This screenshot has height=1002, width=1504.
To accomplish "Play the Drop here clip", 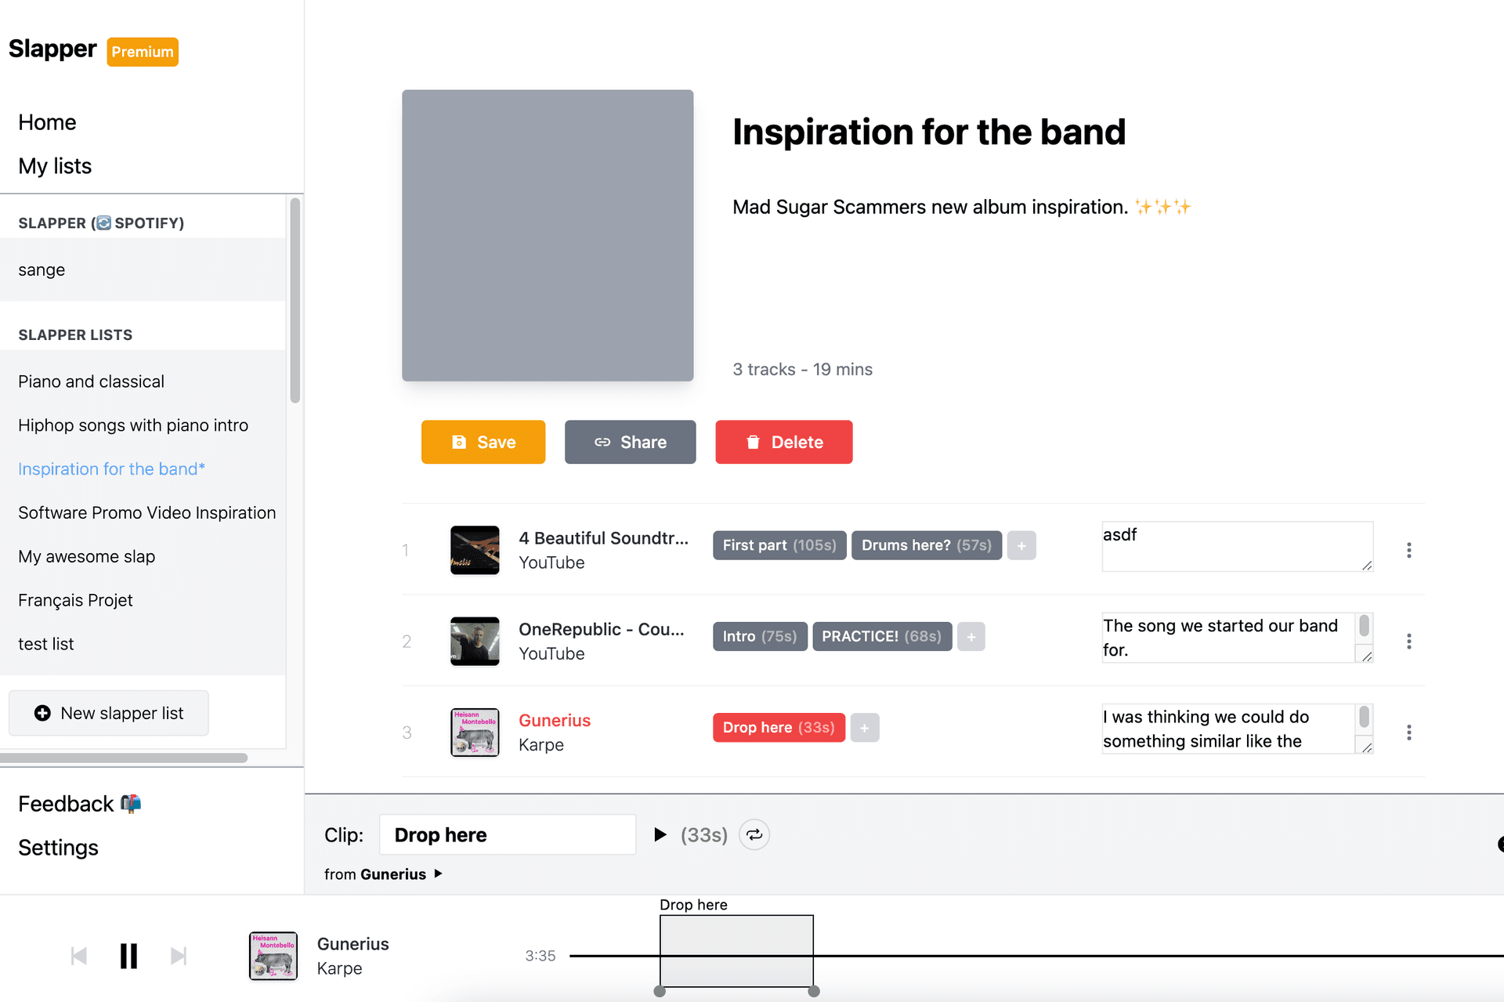I will [x=660, y=835].
